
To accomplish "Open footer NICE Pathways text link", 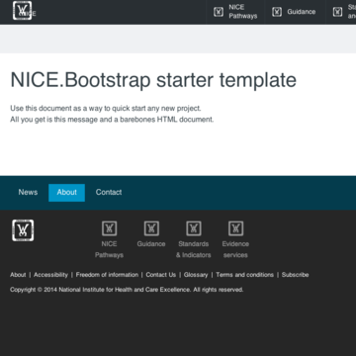I will (109, 249).
